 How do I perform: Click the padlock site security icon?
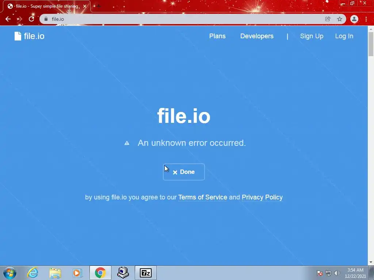pos(46,19)
